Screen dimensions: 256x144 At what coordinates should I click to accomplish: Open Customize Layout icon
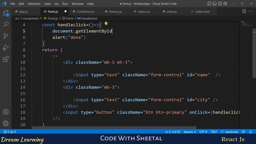point(225,4)
